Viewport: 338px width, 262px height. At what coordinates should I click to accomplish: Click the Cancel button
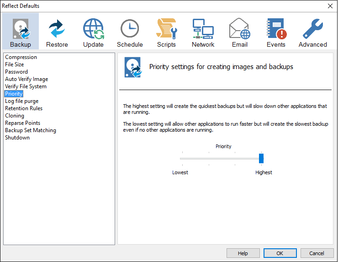[317, 253]
